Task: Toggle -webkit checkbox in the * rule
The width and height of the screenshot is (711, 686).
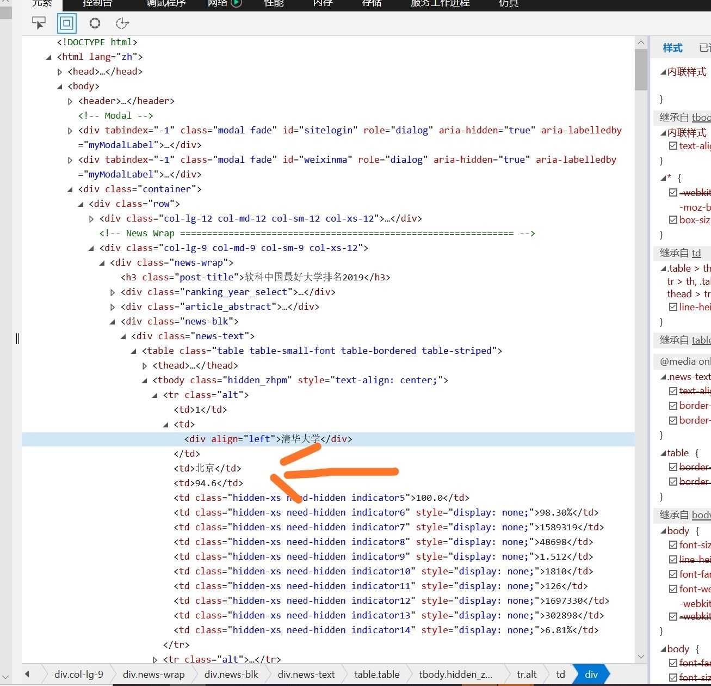Action: coord(673,192)
